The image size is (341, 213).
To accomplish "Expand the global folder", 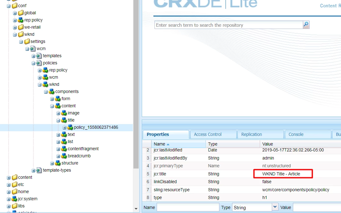I will tap(15, 13).
